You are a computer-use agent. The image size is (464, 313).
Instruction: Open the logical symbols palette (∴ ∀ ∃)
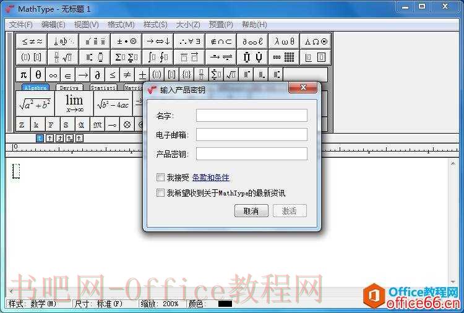pyautogui.click(x=189, y=41)
